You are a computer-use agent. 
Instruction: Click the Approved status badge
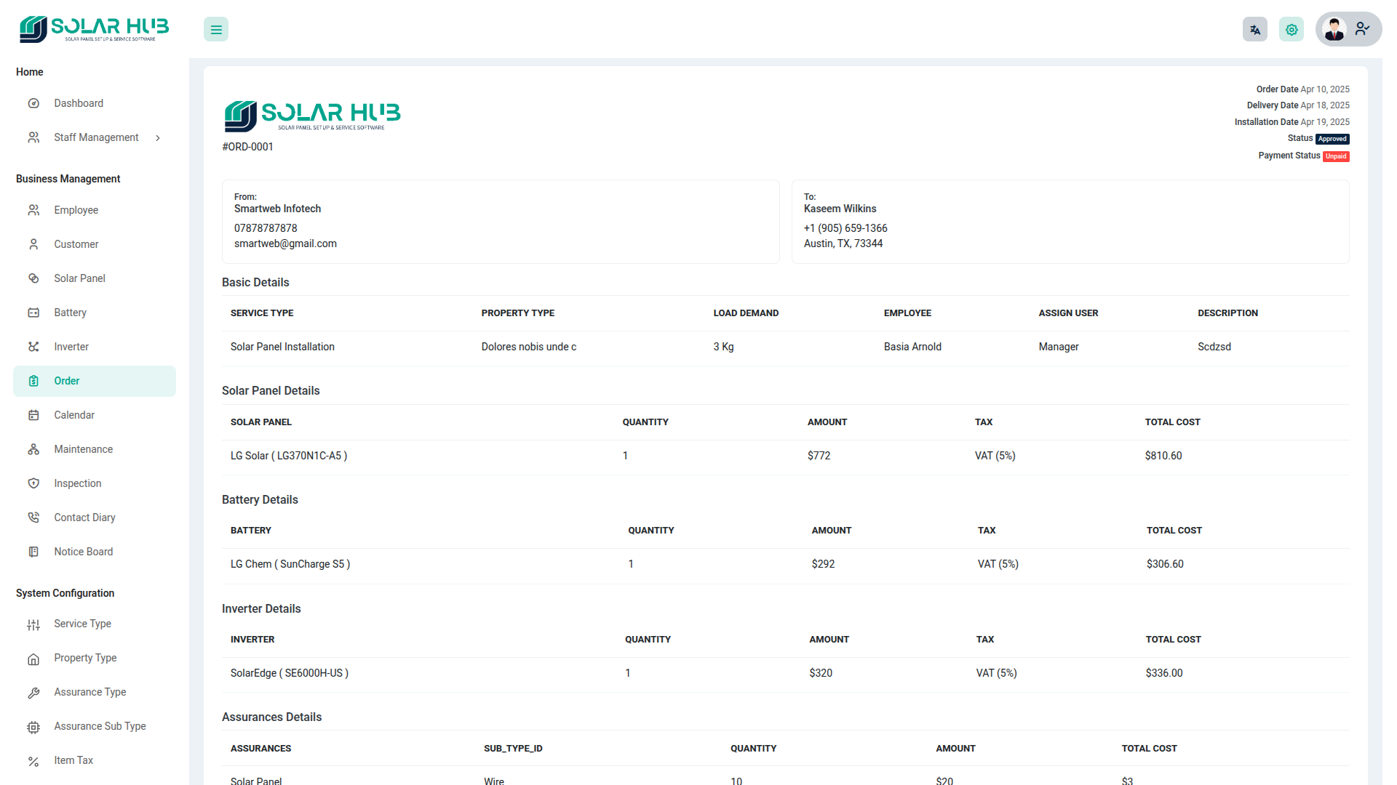coord(1332,139)
